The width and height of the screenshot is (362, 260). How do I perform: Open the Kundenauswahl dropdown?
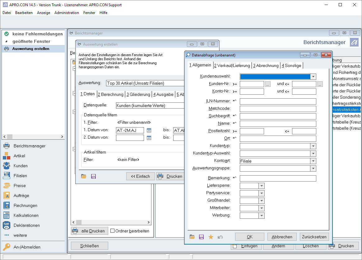[x=313, y=77]
